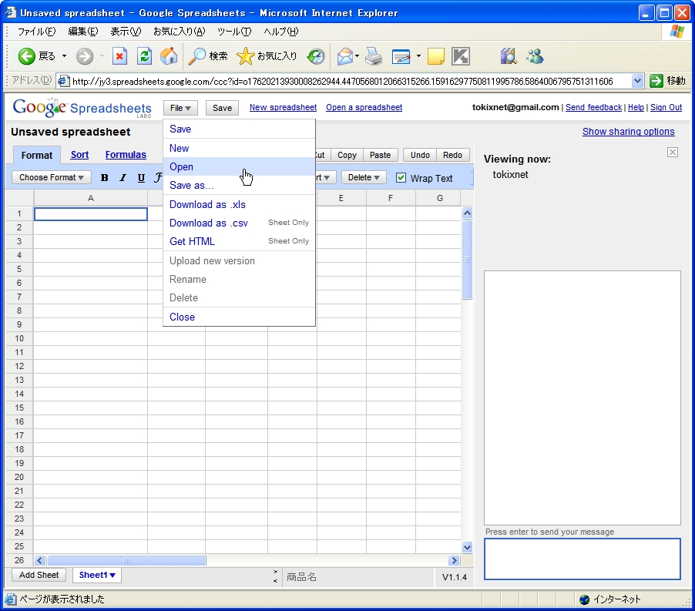Select Download as .csv
The image size is (695, 611).
coord(240,223)
